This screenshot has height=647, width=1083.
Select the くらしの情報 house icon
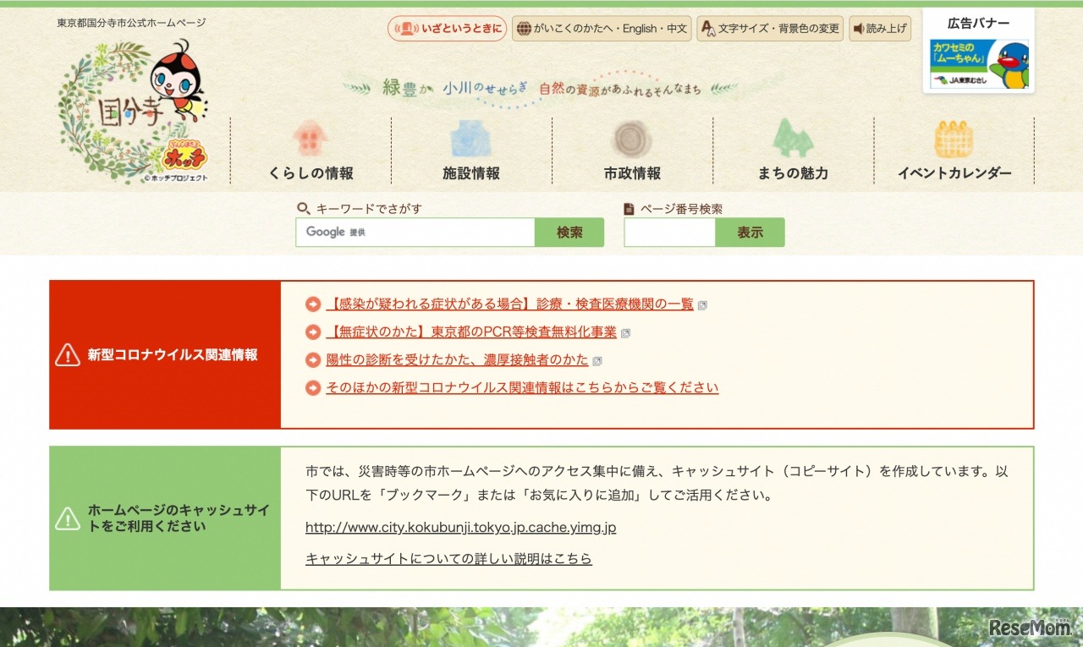pyautogui.click(x=311, y=138)
